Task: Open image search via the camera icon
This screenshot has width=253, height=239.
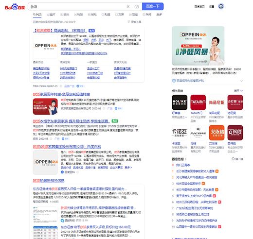Action: click(137, 6)
